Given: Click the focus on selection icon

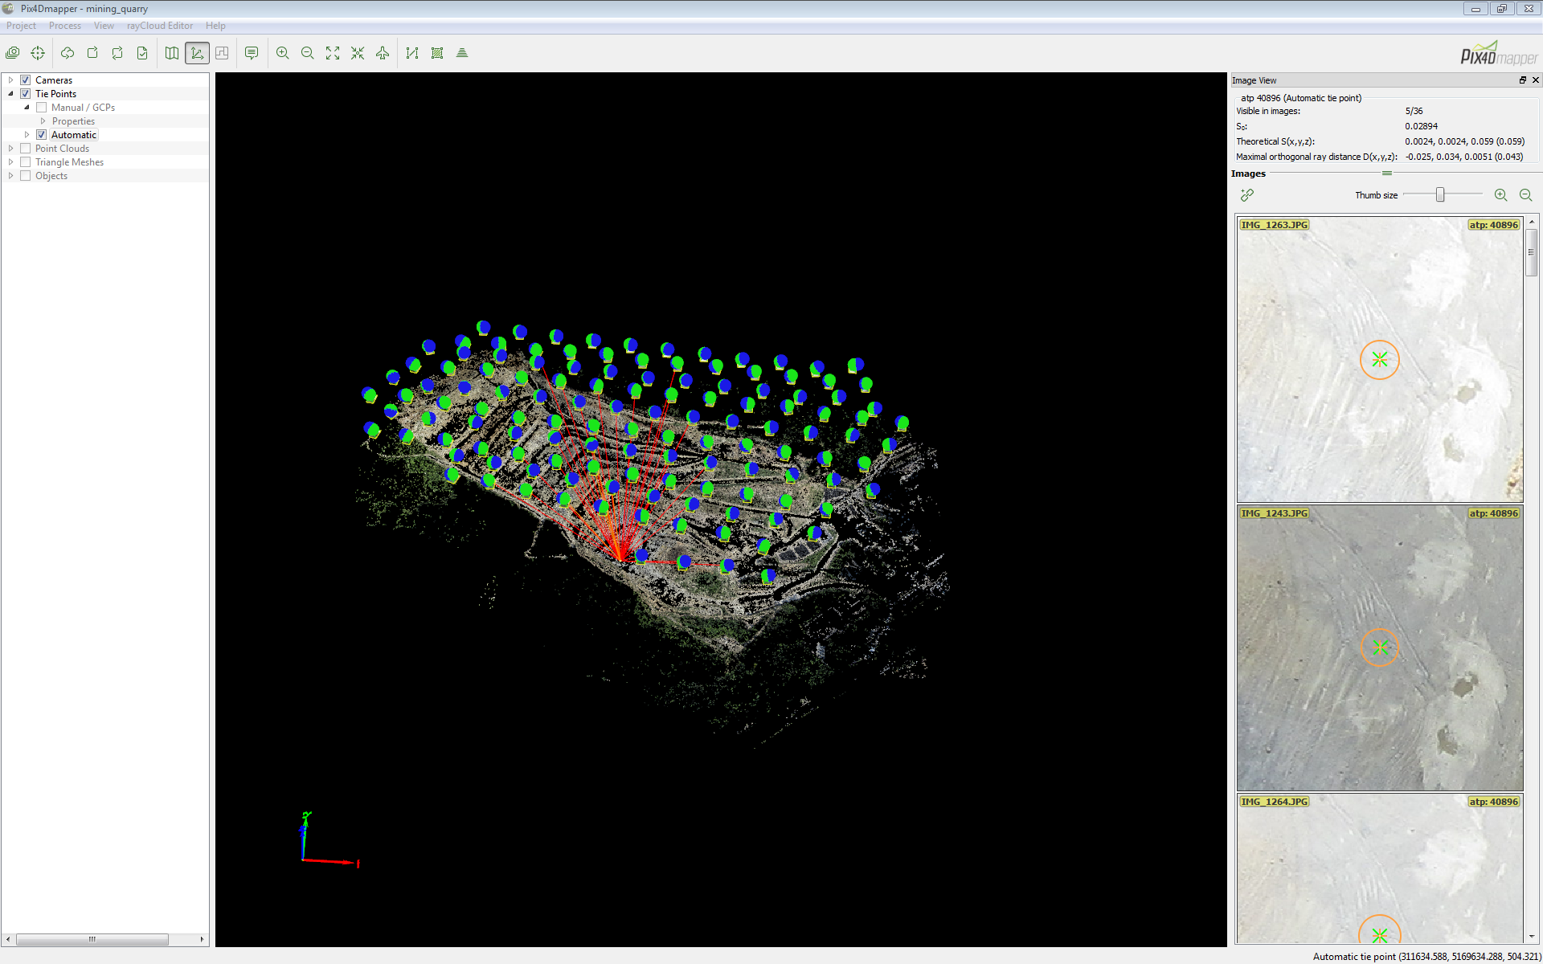Looking at the screenshot, I should click(x=358, y=53).
